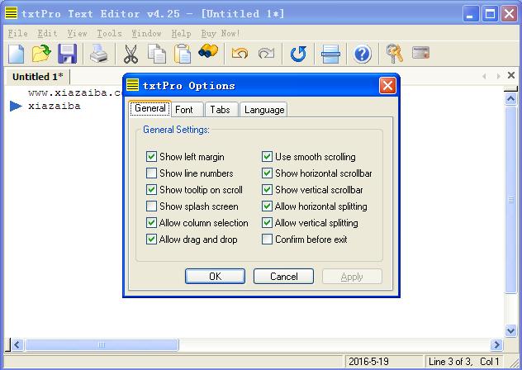Click the blue line marker arrow in margin

(16, 106)
